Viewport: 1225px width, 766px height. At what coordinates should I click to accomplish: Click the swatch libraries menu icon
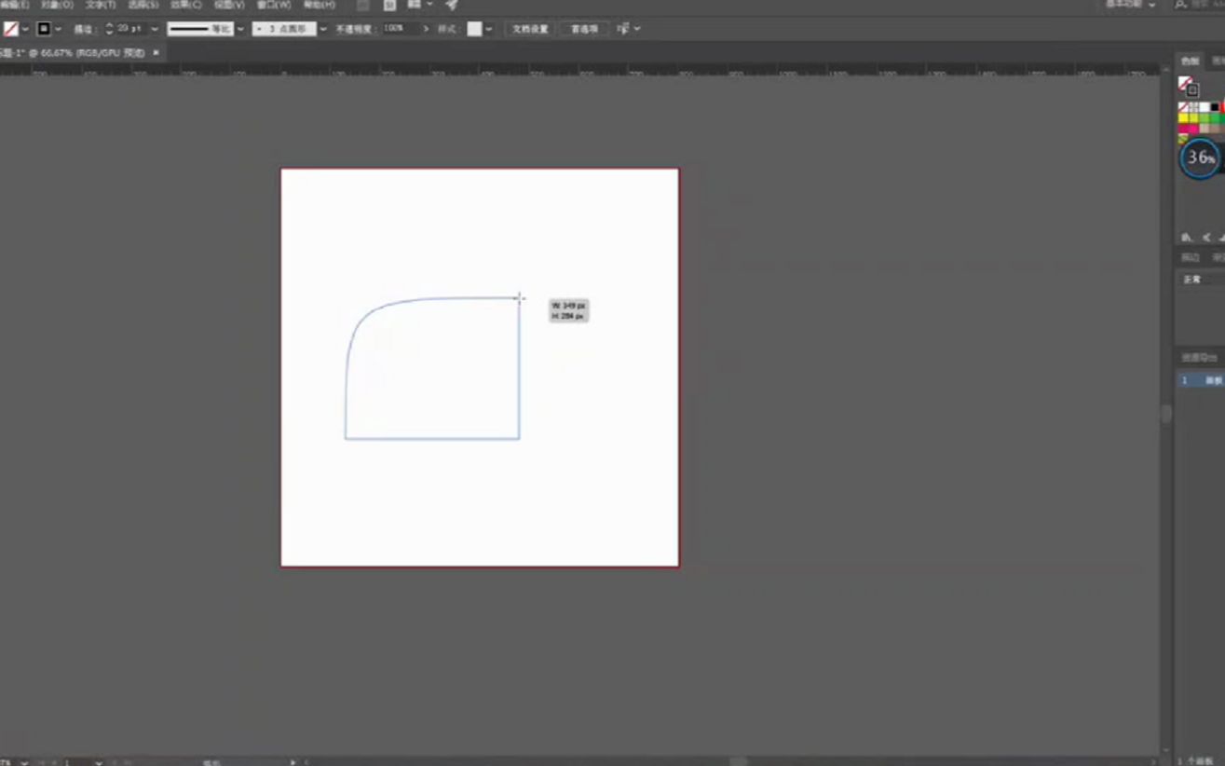point(1186,238)
